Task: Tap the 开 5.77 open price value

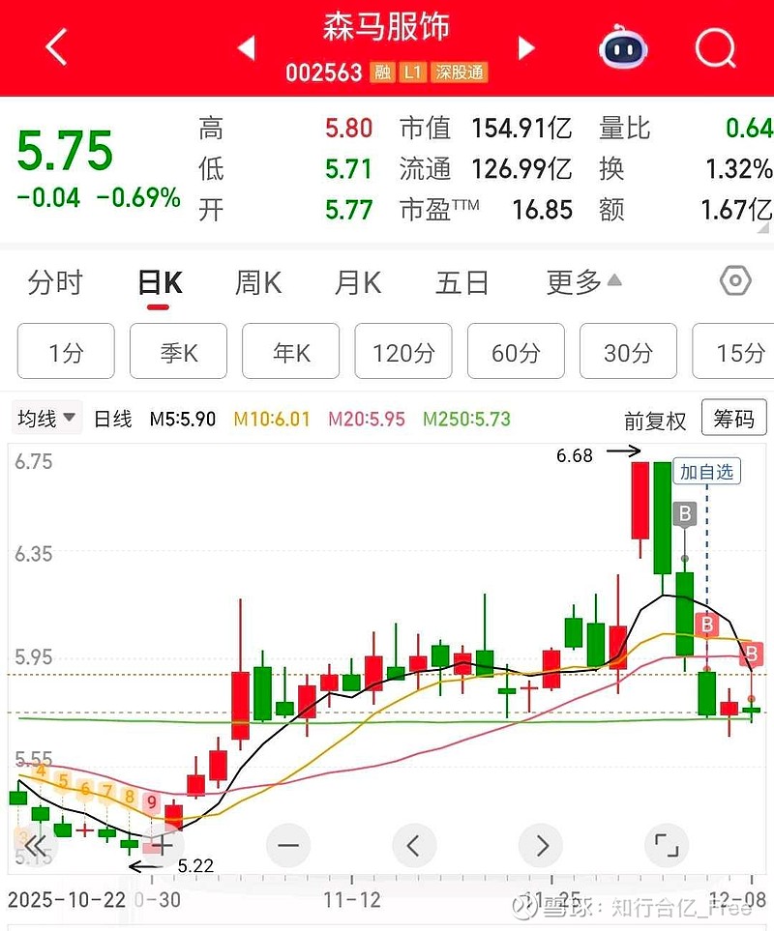Action: click(x=348, y=210)
